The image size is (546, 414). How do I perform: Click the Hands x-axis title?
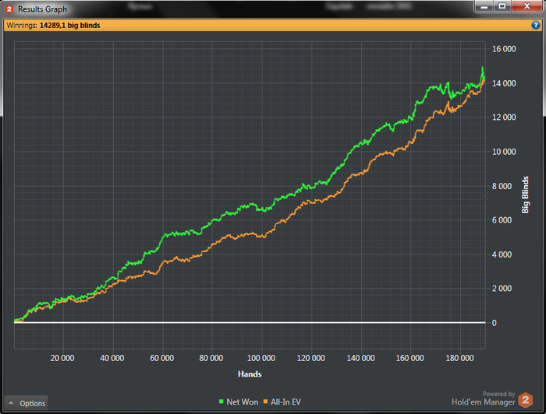pos(250,374)
